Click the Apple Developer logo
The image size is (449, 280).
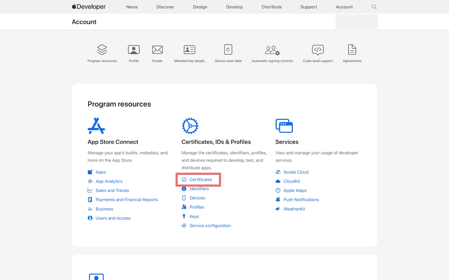click(x=89, y=7)
